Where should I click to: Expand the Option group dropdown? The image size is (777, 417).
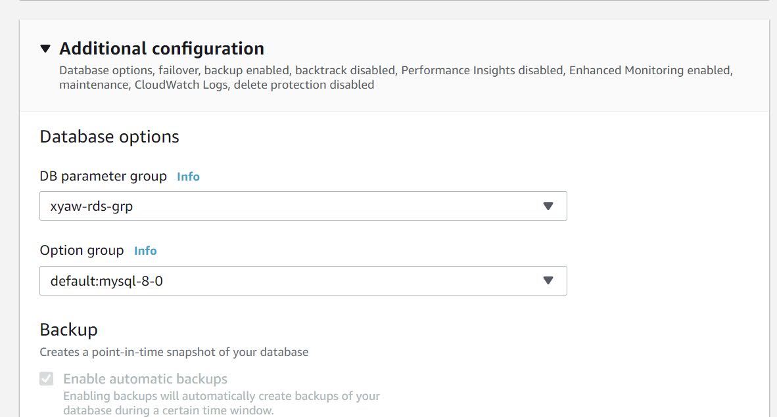[302, 281]
